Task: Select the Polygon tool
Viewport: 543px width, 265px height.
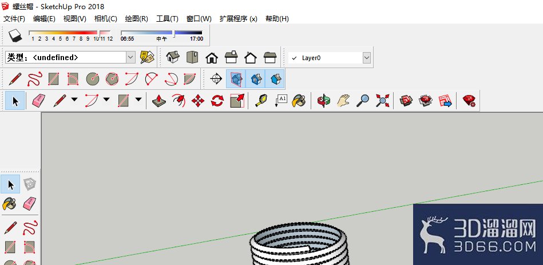Action: coord(112,79)
